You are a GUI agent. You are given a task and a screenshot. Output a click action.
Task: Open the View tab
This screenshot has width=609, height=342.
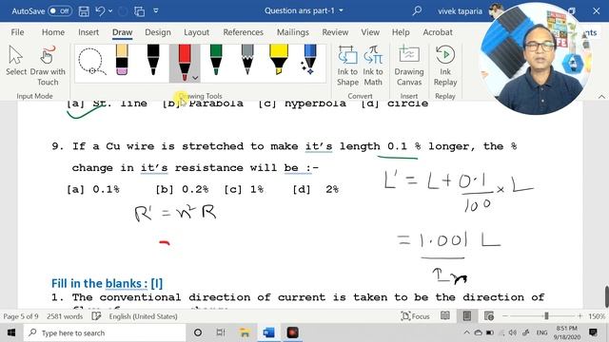[370, 32]
